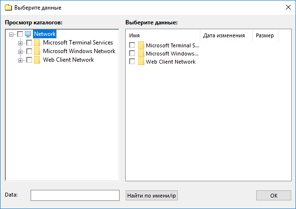Expand Microsoft Terminal Services tree node
Viewport: 296px width, 209px height.
(20, 43)
